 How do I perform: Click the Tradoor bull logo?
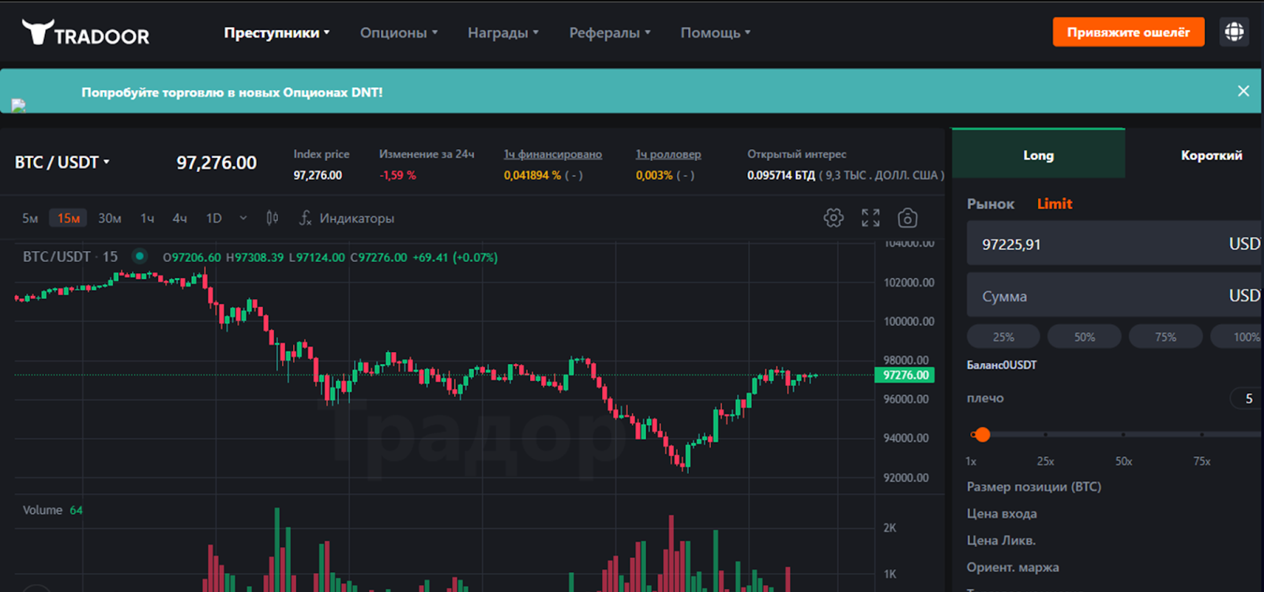(x=85, y=32)
